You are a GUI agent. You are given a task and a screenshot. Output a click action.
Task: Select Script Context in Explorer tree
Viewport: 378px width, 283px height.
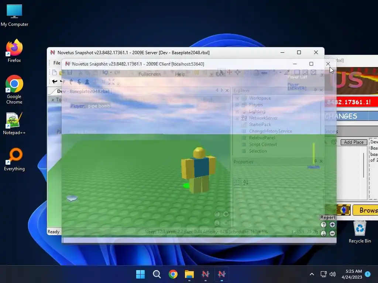tap(263, 144)
